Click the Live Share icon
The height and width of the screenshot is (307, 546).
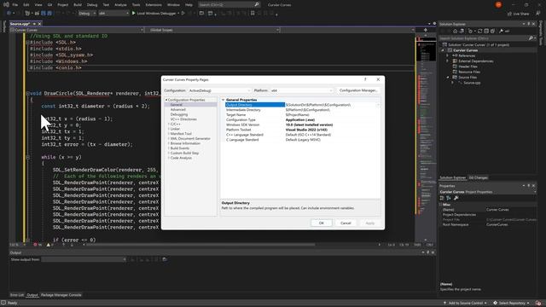510,14
